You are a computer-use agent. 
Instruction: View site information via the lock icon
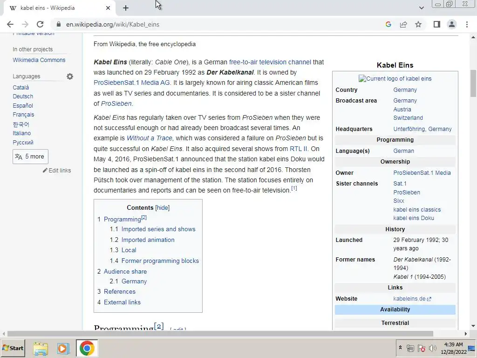pyautogui.click(x=59, y=24)
